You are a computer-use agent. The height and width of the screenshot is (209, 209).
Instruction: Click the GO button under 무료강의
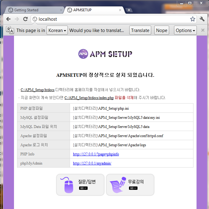(x=133, y=188)
